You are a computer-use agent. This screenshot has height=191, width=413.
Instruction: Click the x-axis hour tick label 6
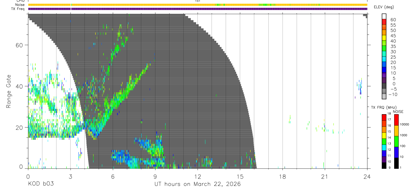pyautogui.click(x=113, y=177)
